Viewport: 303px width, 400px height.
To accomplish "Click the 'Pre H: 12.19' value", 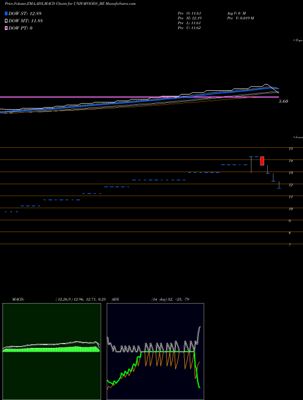I will tap(190, 18).
